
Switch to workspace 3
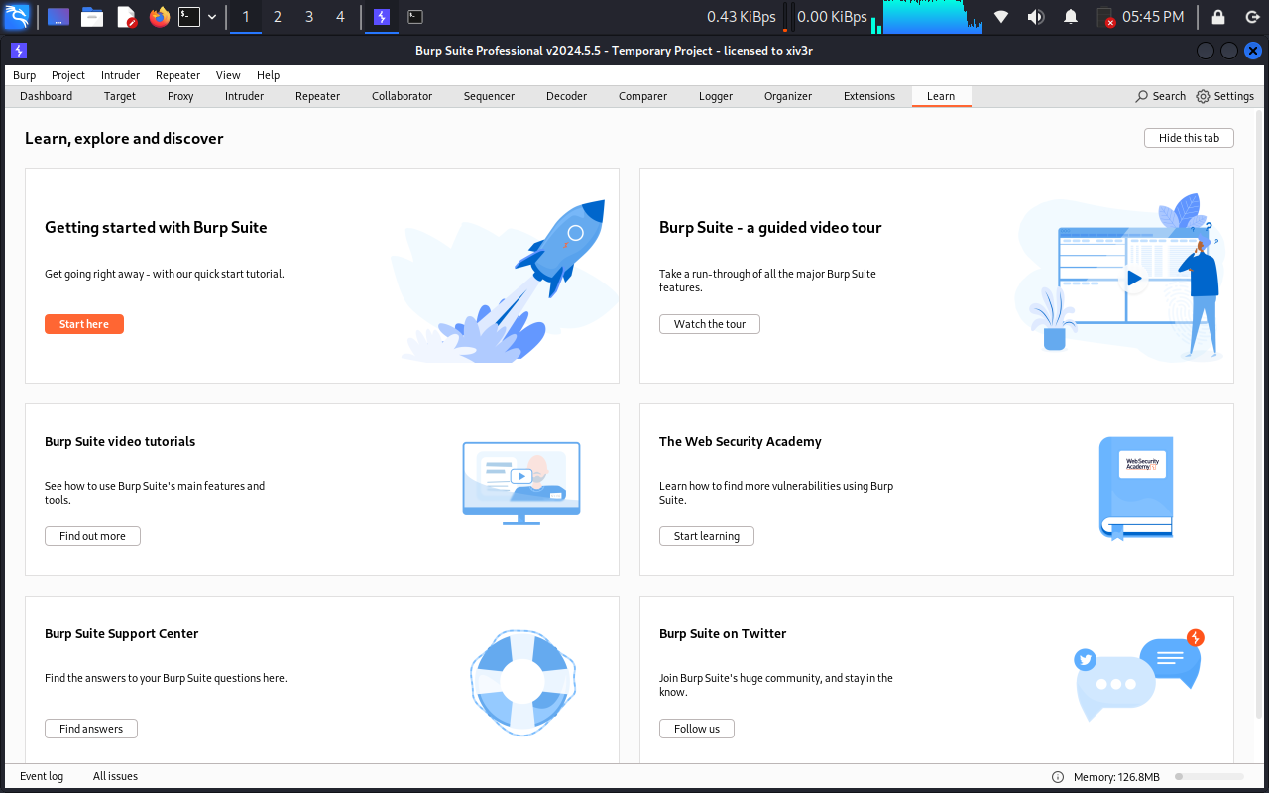[x=309, y=17]
